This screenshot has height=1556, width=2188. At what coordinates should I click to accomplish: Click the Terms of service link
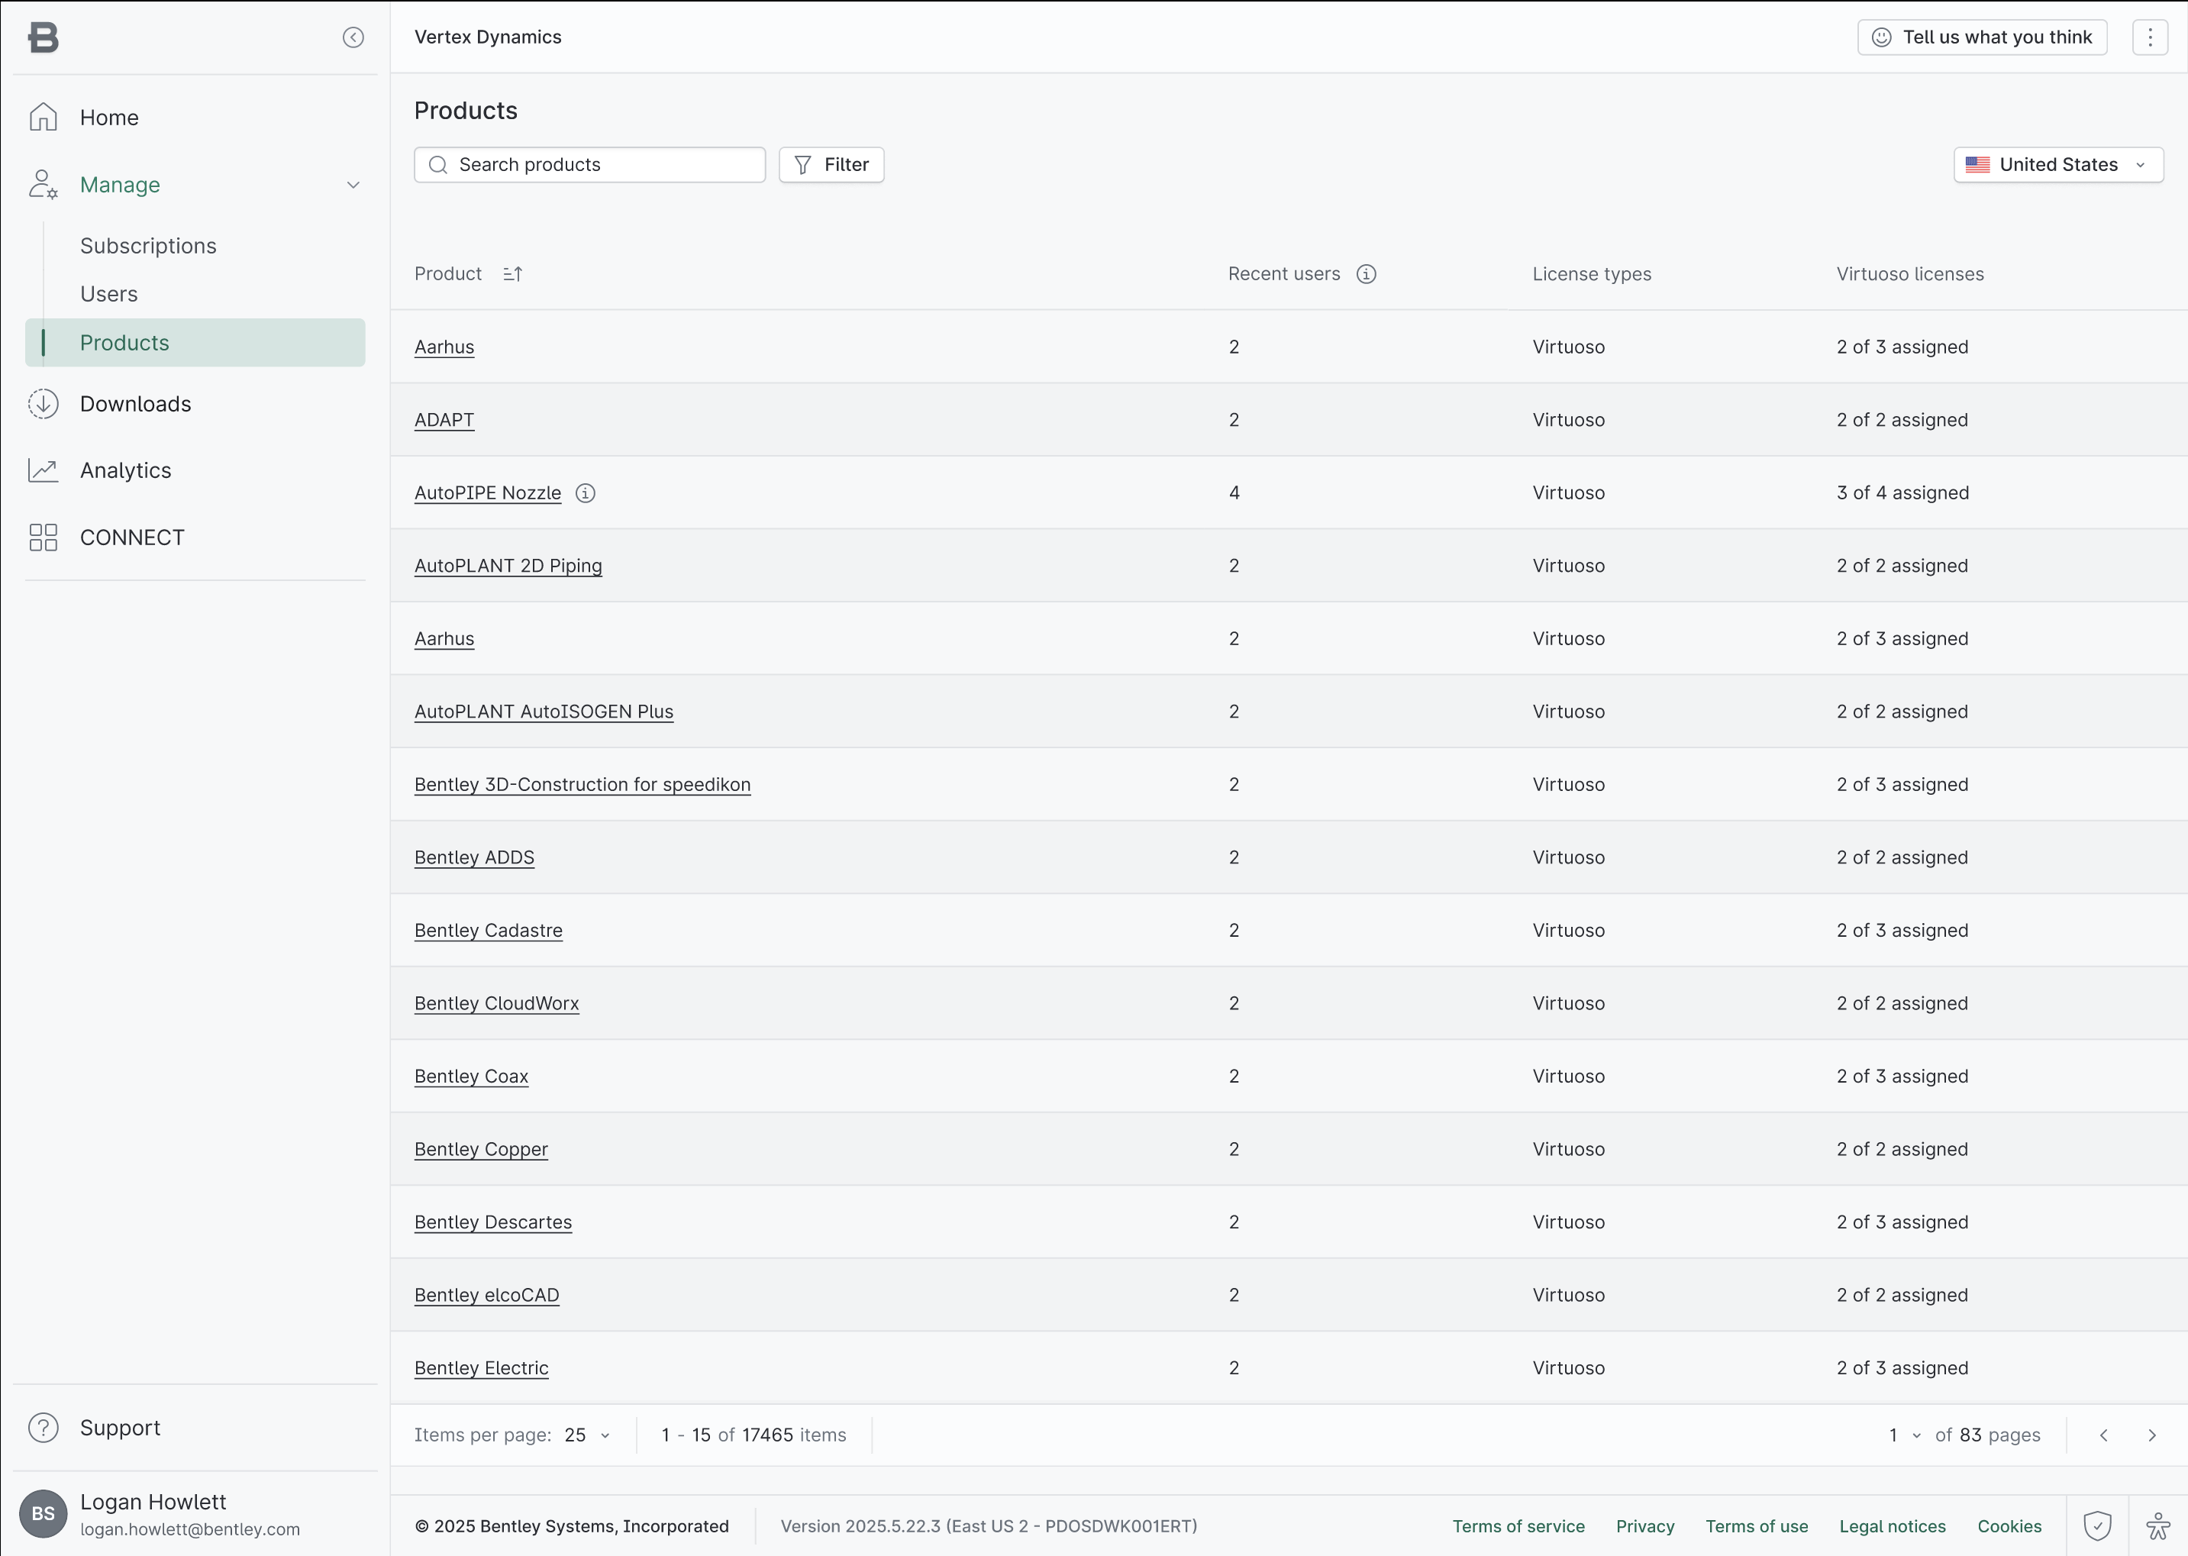coord(1518,1526)
